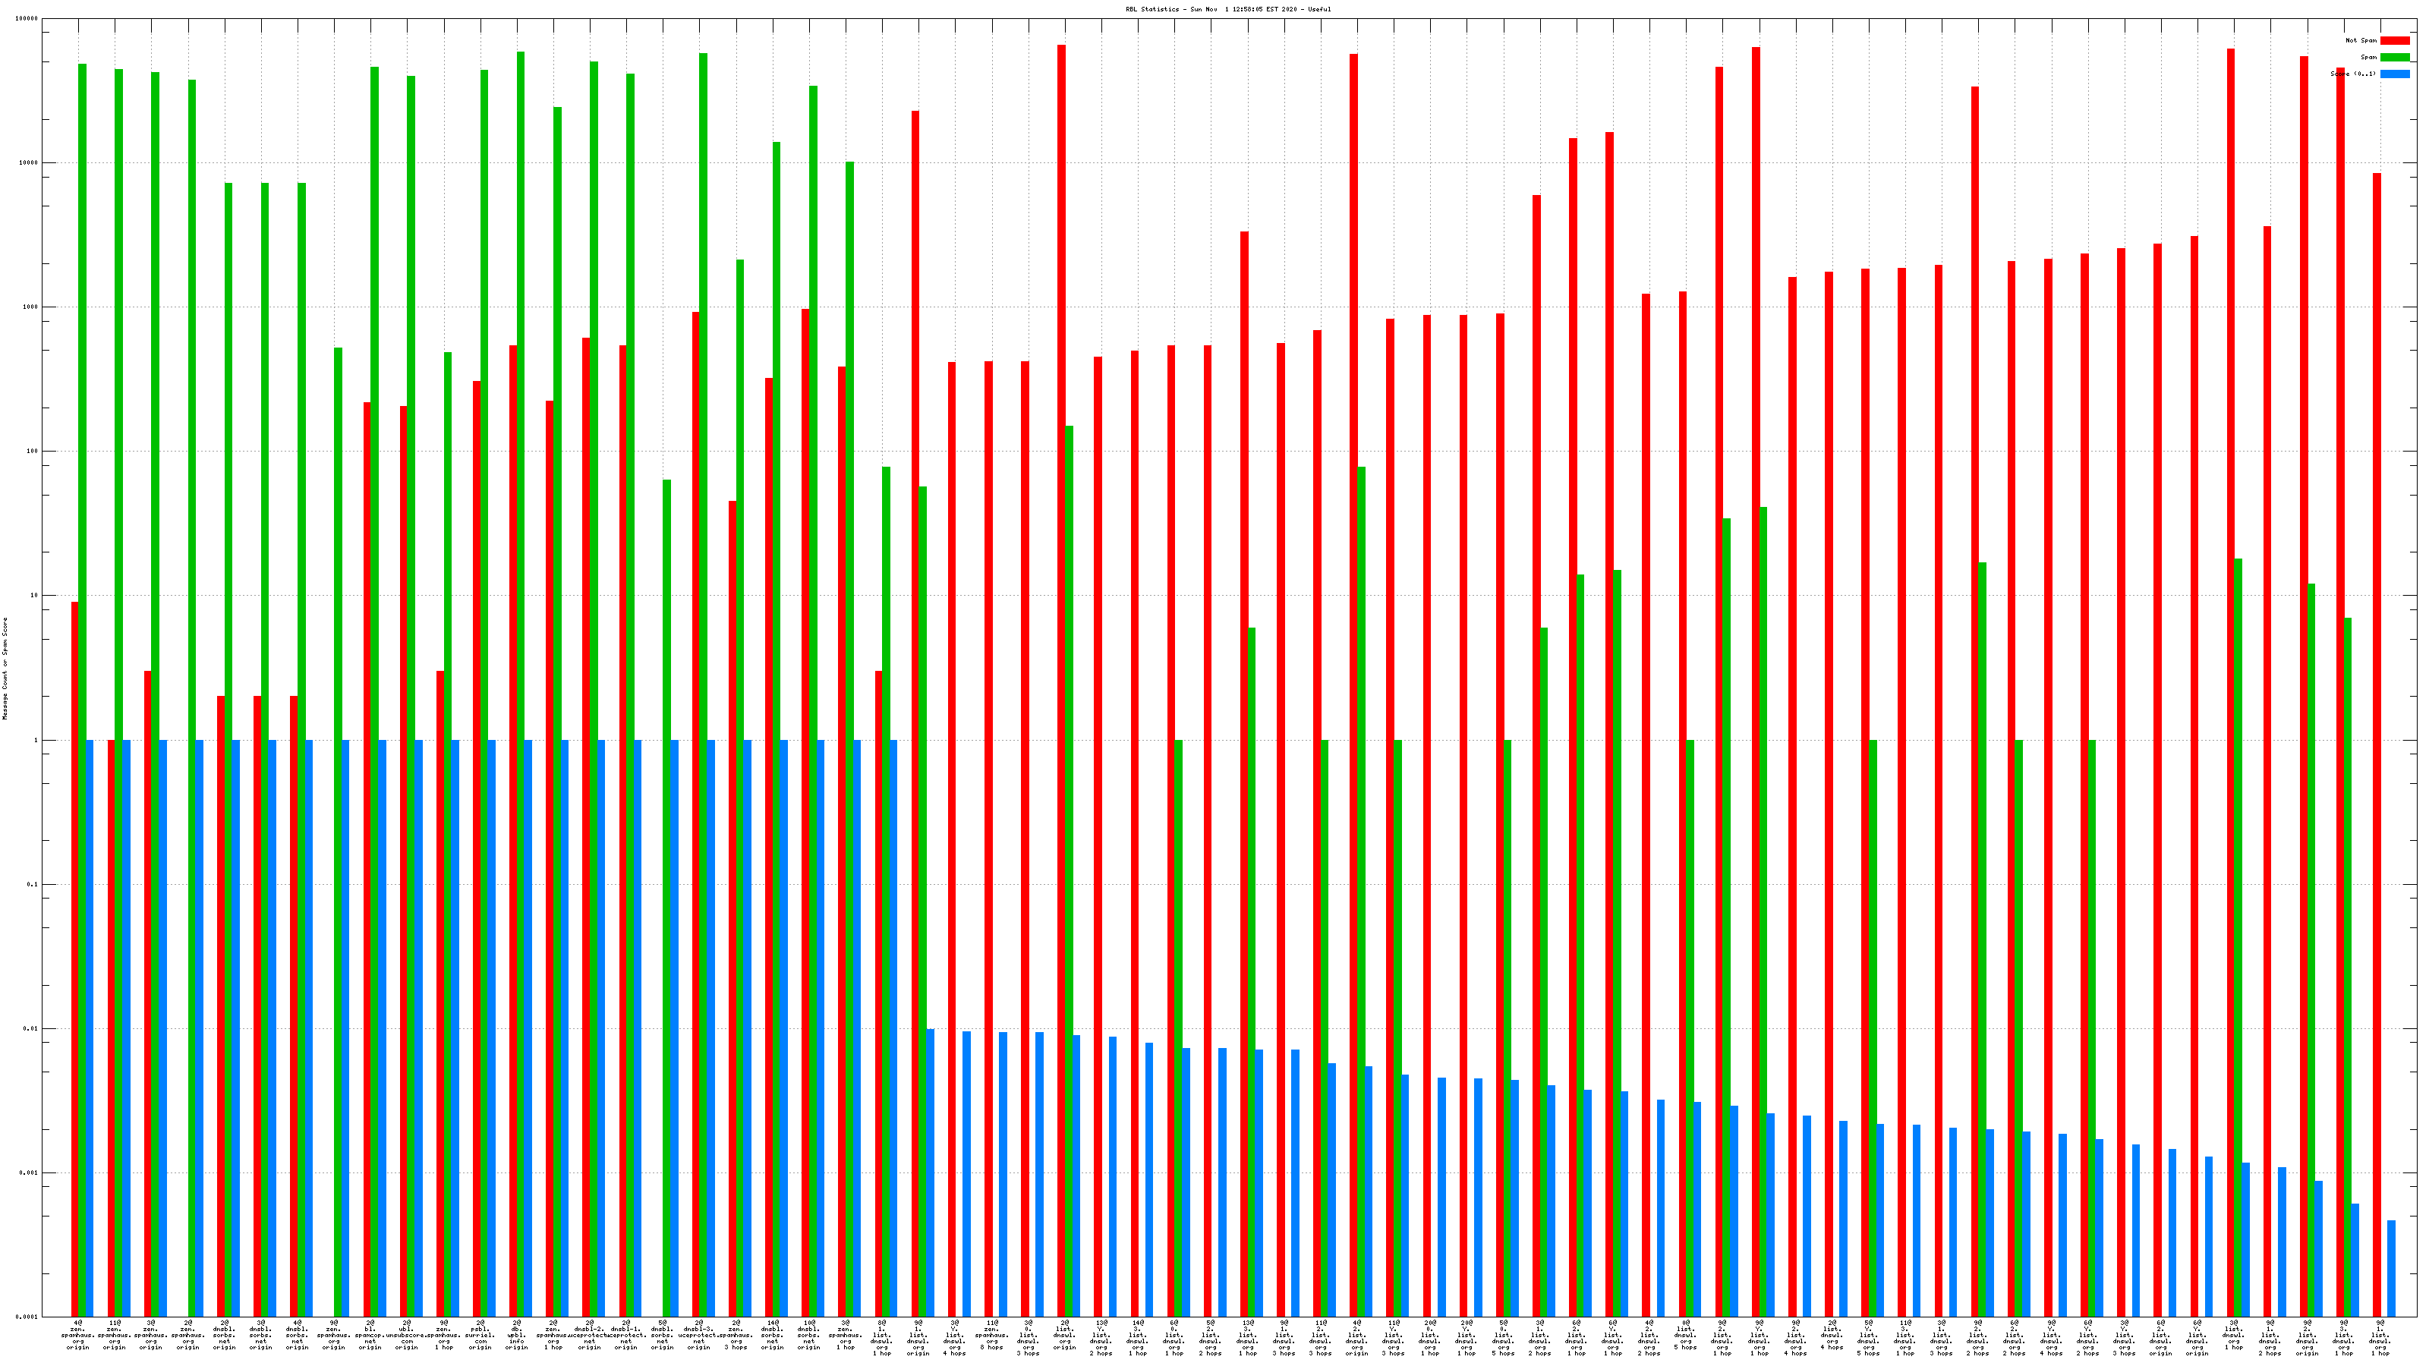Click the dnsbl-3.uceprotect.net origin label

[x=698, y=1335]
